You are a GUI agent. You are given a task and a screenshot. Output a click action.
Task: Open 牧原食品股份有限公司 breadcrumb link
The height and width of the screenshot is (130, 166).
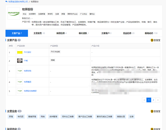[x=18, y=2]
